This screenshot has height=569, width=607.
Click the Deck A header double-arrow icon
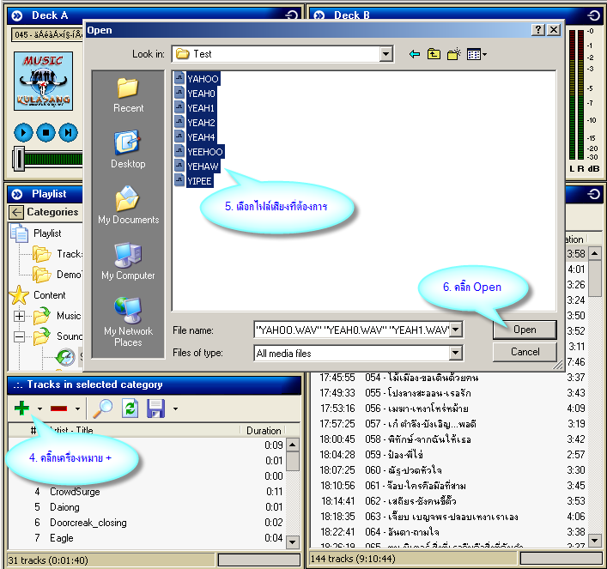point(16,15)
